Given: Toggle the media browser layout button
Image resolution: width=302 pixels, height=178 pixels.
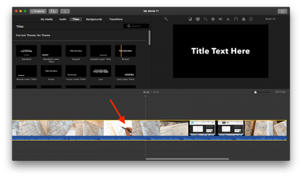Looking at the screenshot, I should [x=53, y=11].
